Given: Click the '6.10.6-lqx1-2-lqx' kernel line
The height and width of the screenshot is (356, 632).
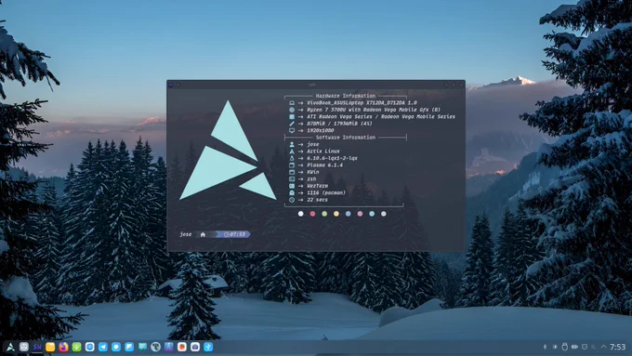Looking at the screenshot, I should [x=332, y=158].
